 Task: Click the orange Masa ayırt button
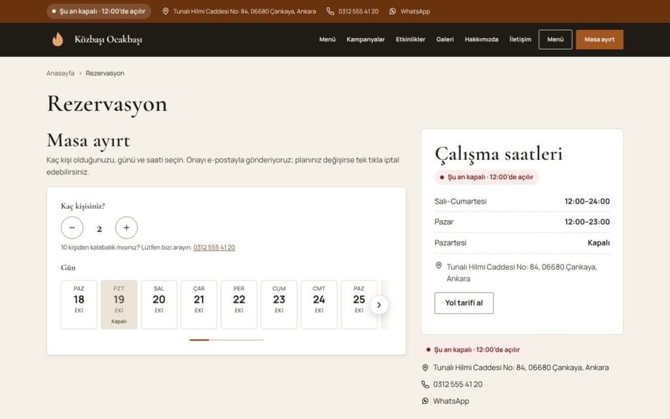[599, 39]
